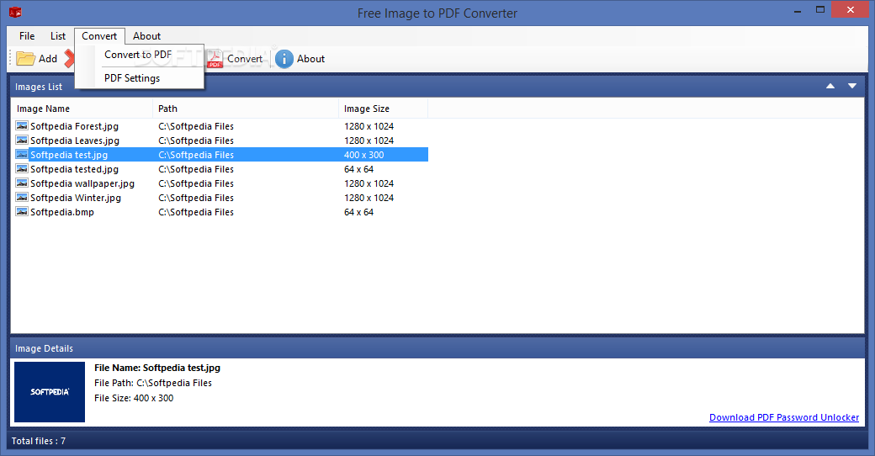Move image down with the down arrow
Image resolution: width=875 pixels, height=456 pixels.
coord(852,86)
